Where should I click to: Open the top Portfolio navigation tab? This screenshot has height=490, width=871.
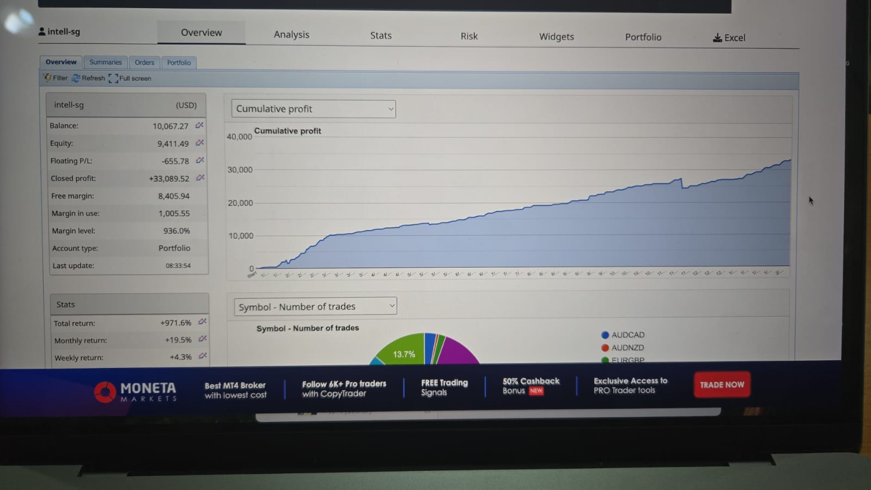point(643,37)
